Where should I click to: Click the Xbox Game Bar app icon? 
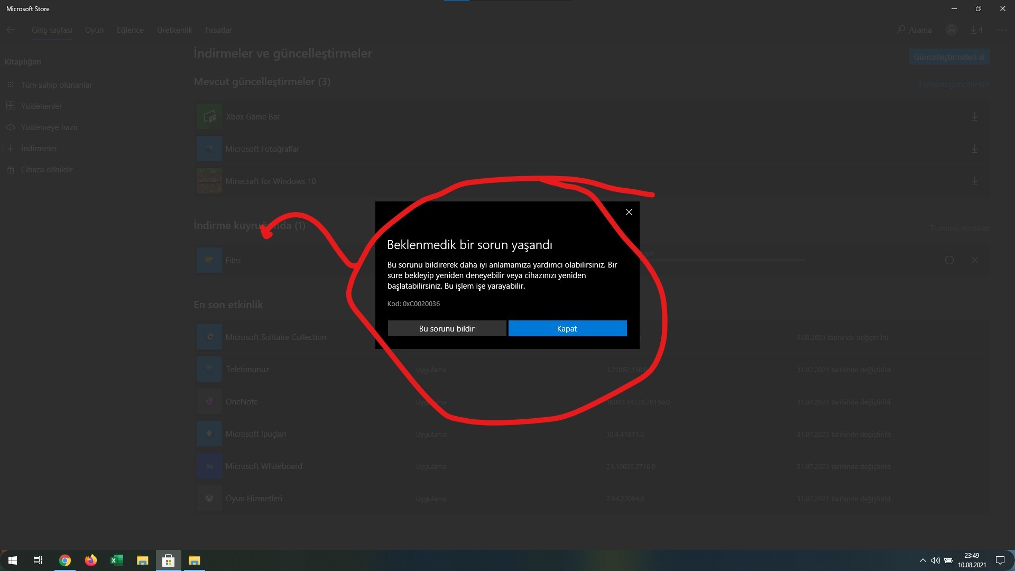coord(209,117)
